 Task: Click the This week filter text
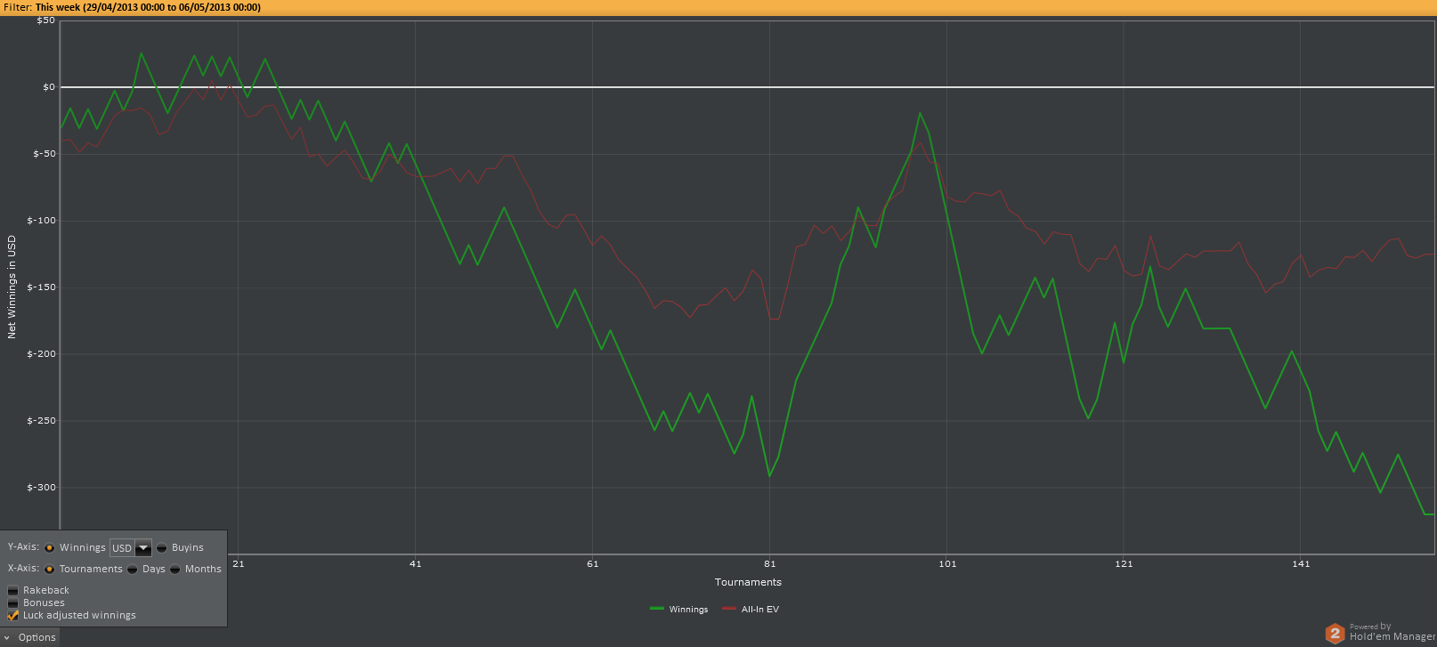pyautogui.click(x=148, y=7)
